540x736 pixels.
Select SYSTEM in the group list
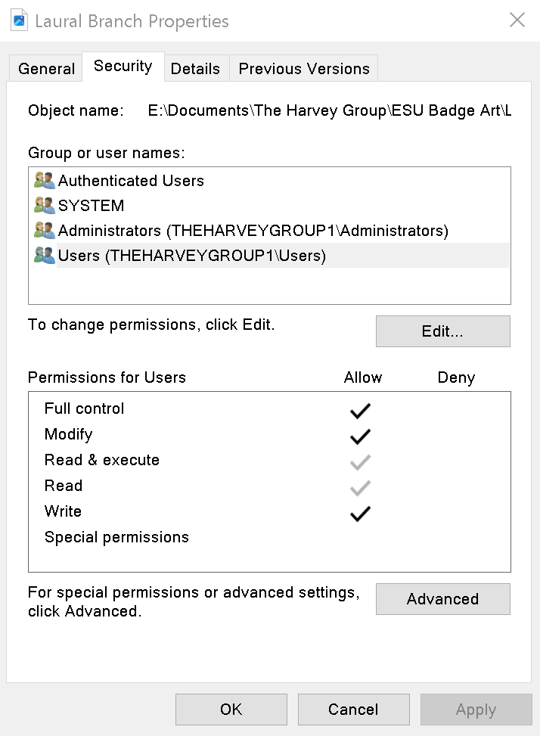(x=91, y=205)
